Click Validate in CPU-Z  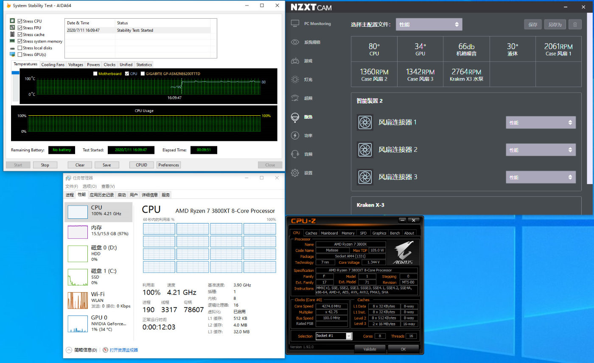pyautogui.click(x=370, y=349)
